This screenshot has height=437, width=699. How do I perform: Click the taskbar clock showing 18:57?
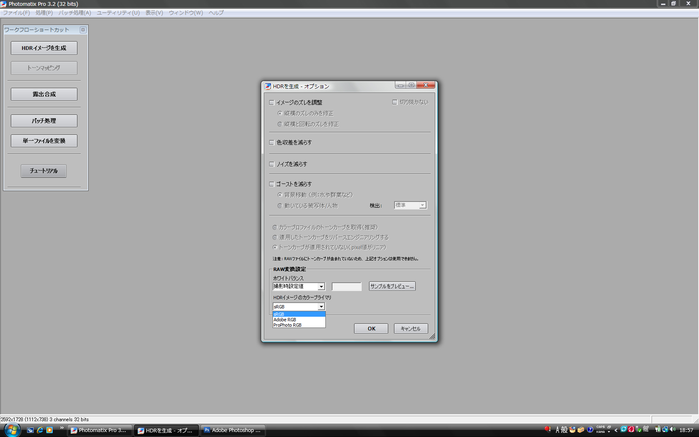[x=687, y=430]
